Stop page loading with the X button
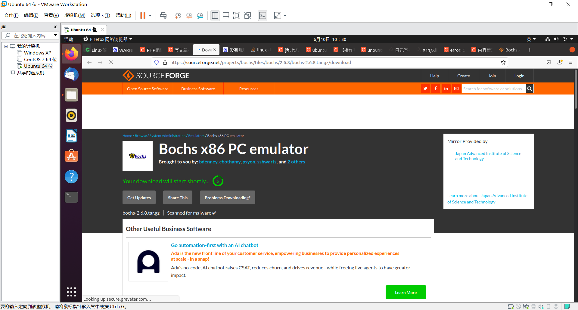Viewport: 578px width, 310px height. coord(111,62)
